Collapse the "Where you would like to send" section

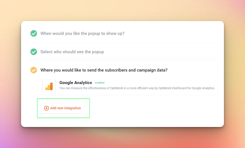(104, 70)
